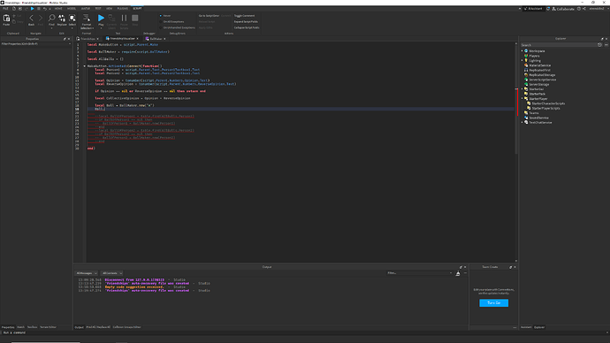The height and width of the screenshot is (343, 610).
Task: Click the Stop test icon
Action: tap(135, 18)
